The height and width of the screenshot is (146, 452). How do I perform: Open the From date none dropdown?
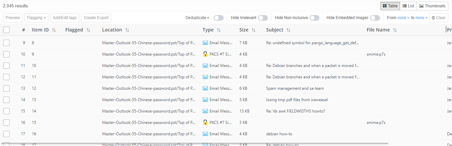tap(403, 18)
